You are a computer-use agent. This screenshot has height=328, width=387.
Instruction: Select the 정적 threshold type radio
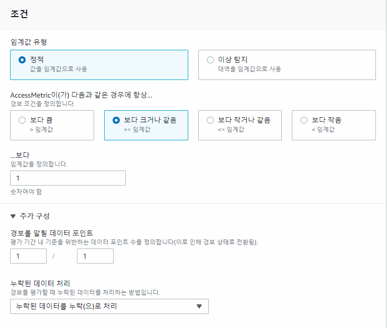(22, 60)
